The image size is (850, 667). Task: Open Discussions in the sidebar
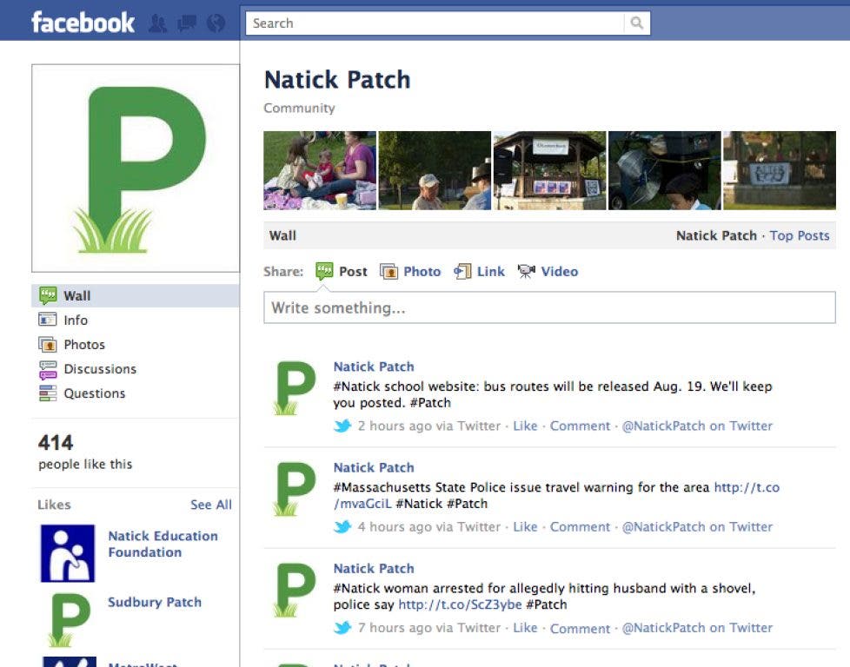pos(99,369)
